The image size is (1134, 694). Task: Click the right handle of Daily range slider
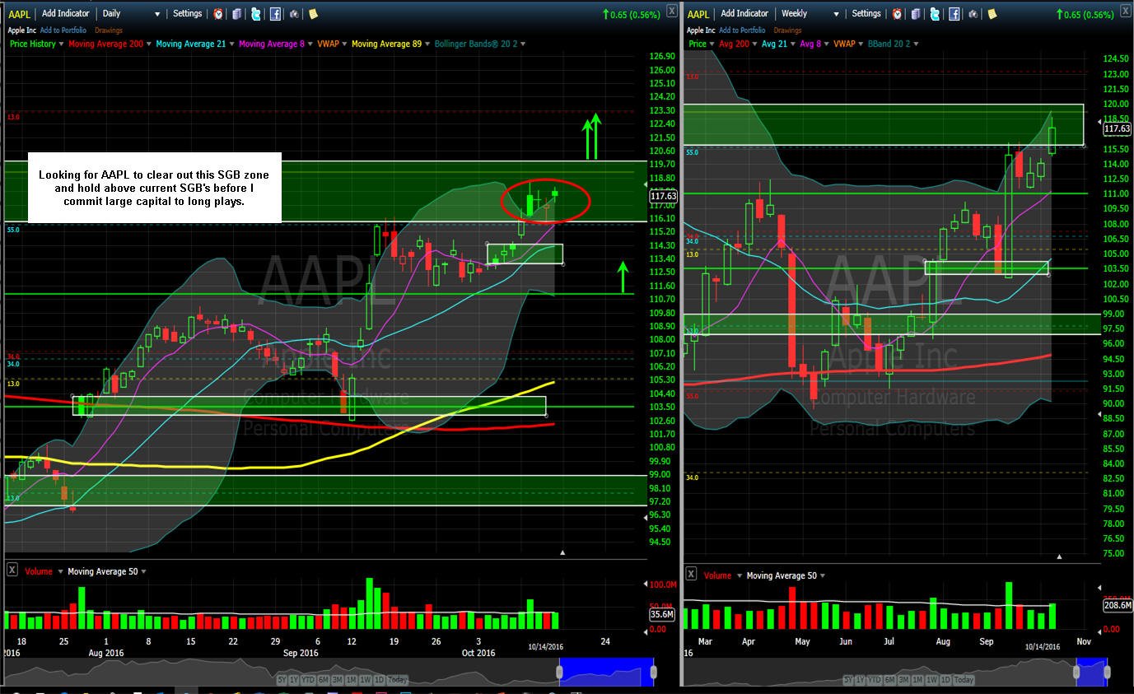653,673
